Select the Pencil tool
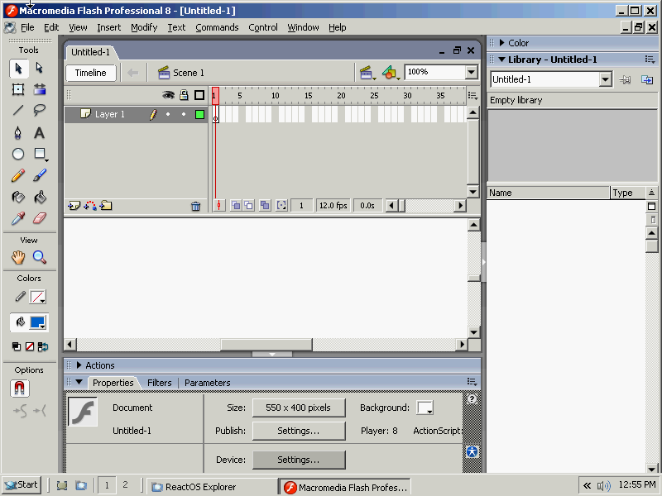Image resolution: width=662 pixels, height=496 pixels. click(x=18, y=175)
